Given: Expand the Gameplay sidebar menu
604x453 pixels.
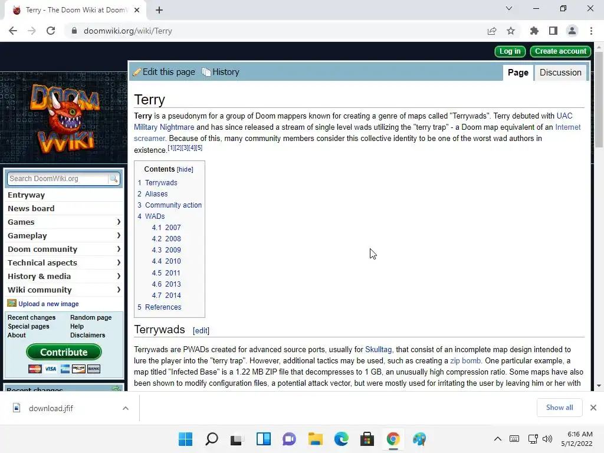Looking at the screenshot, I should 64,235.
